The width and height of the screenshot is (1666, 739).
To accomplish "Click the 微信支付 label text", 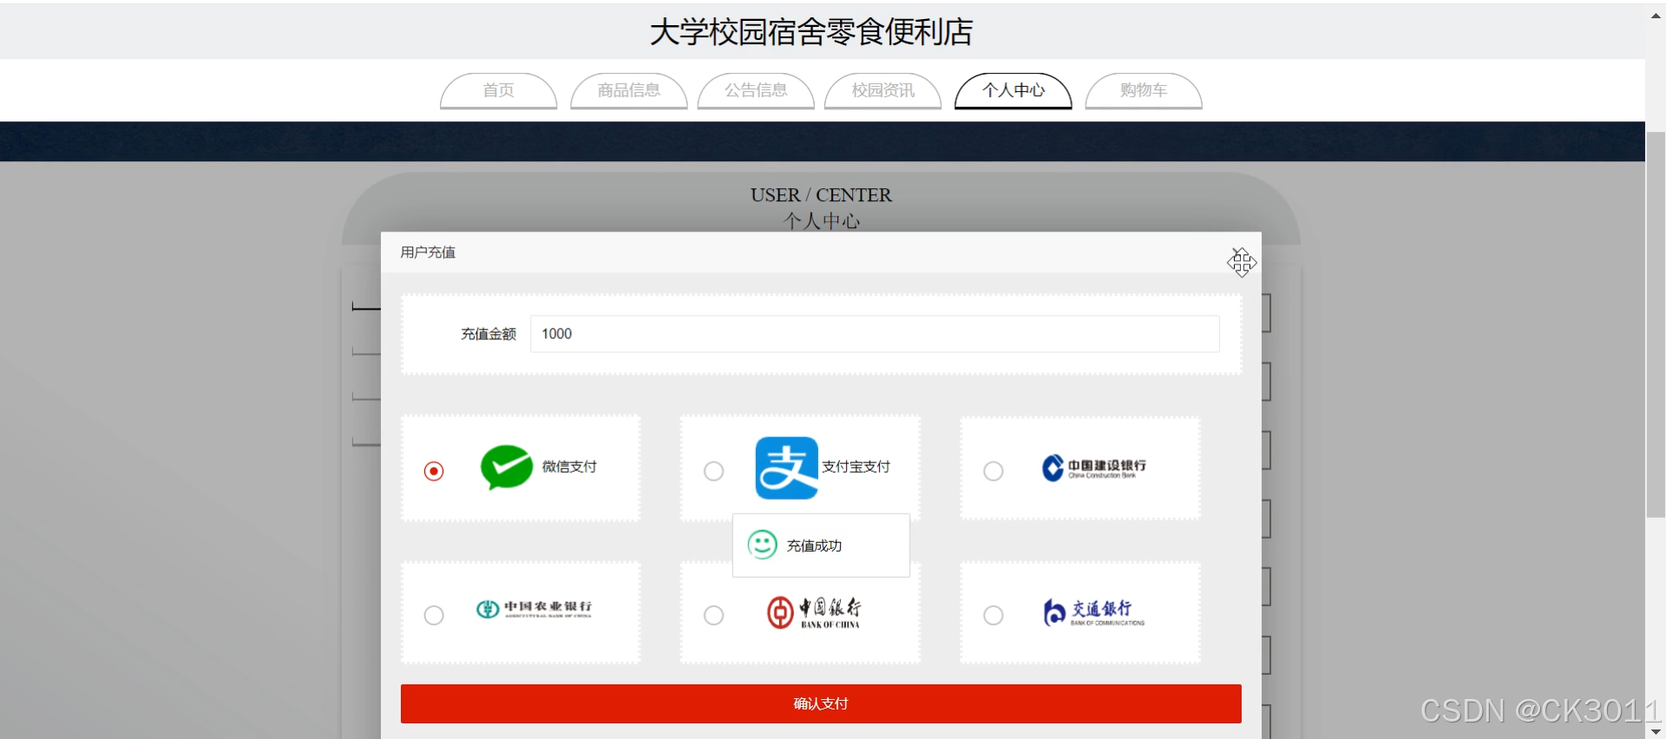I will (x=569, y=467).
